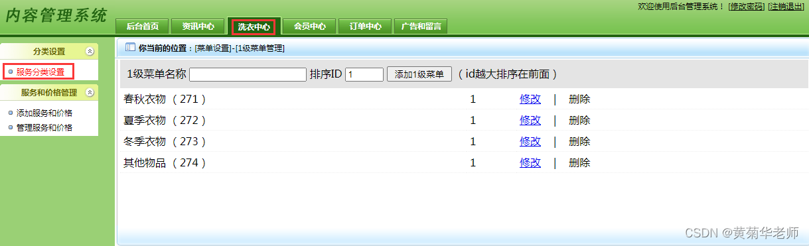Image resolution: width=809 pixels, height=246 pixels.
Task: Click the 分类设置 panel header
Action: (49, 51)
